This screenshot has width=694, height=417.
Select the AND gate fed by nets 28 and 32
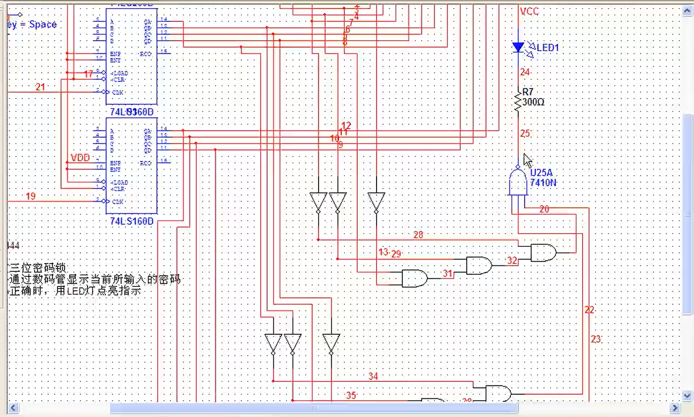(543, 252)
